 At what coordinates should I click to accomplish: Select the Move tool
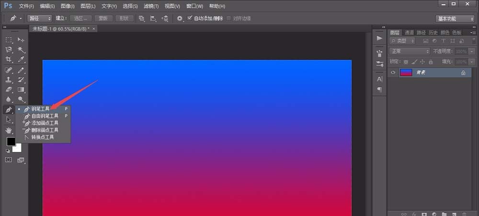coord(21,40)
